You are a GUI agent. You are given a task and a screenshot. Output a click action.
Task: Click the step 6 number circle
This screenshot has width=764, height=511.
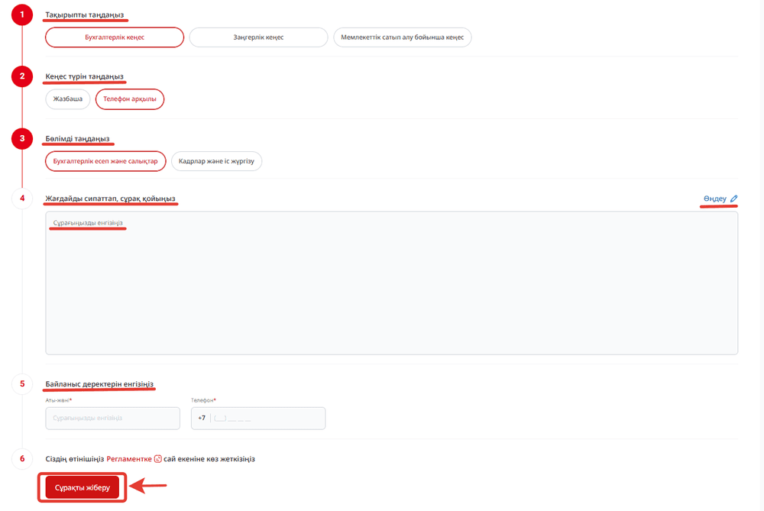(x=22, y=459)
